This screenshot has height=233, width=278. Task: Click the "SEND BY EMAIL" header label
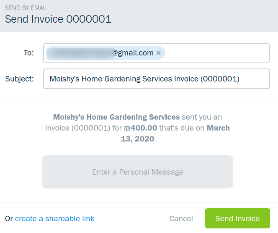pos(26,8)
